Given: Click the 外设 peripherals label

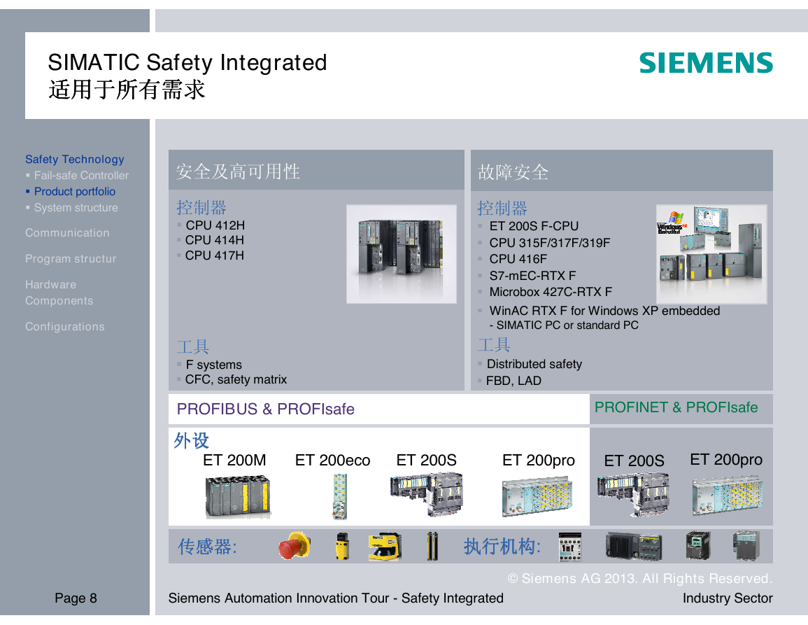Looking at the screenshot, I should coord(191,441).
